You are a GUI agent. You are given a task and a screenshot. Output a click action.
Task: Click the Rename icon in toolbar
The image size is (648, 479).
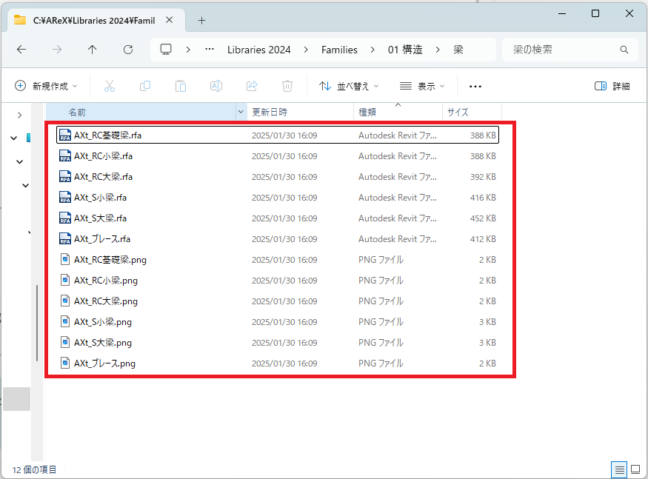click(216, 86)
